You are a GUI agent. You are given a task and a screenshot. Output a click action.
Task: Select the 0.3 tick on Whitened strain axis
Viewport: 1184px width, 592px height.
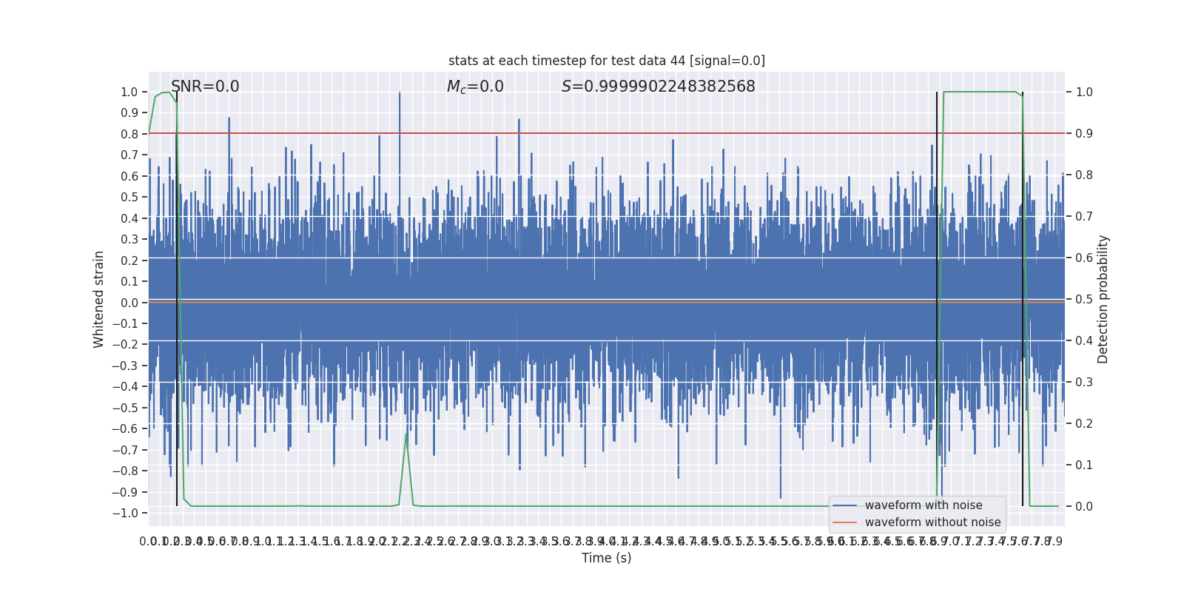(129, 239)
